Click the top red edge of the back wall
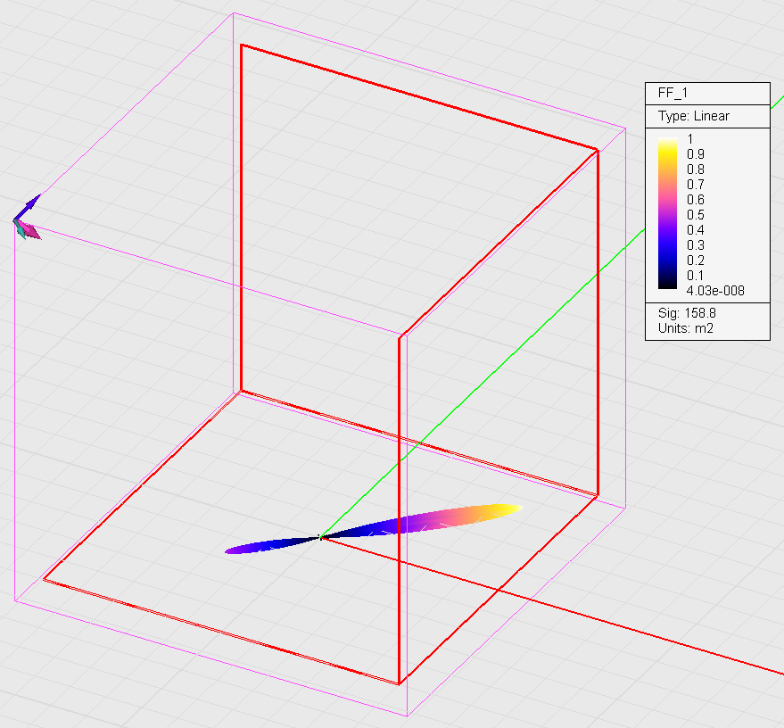784x728 pixels. click(x=419, y=97)
